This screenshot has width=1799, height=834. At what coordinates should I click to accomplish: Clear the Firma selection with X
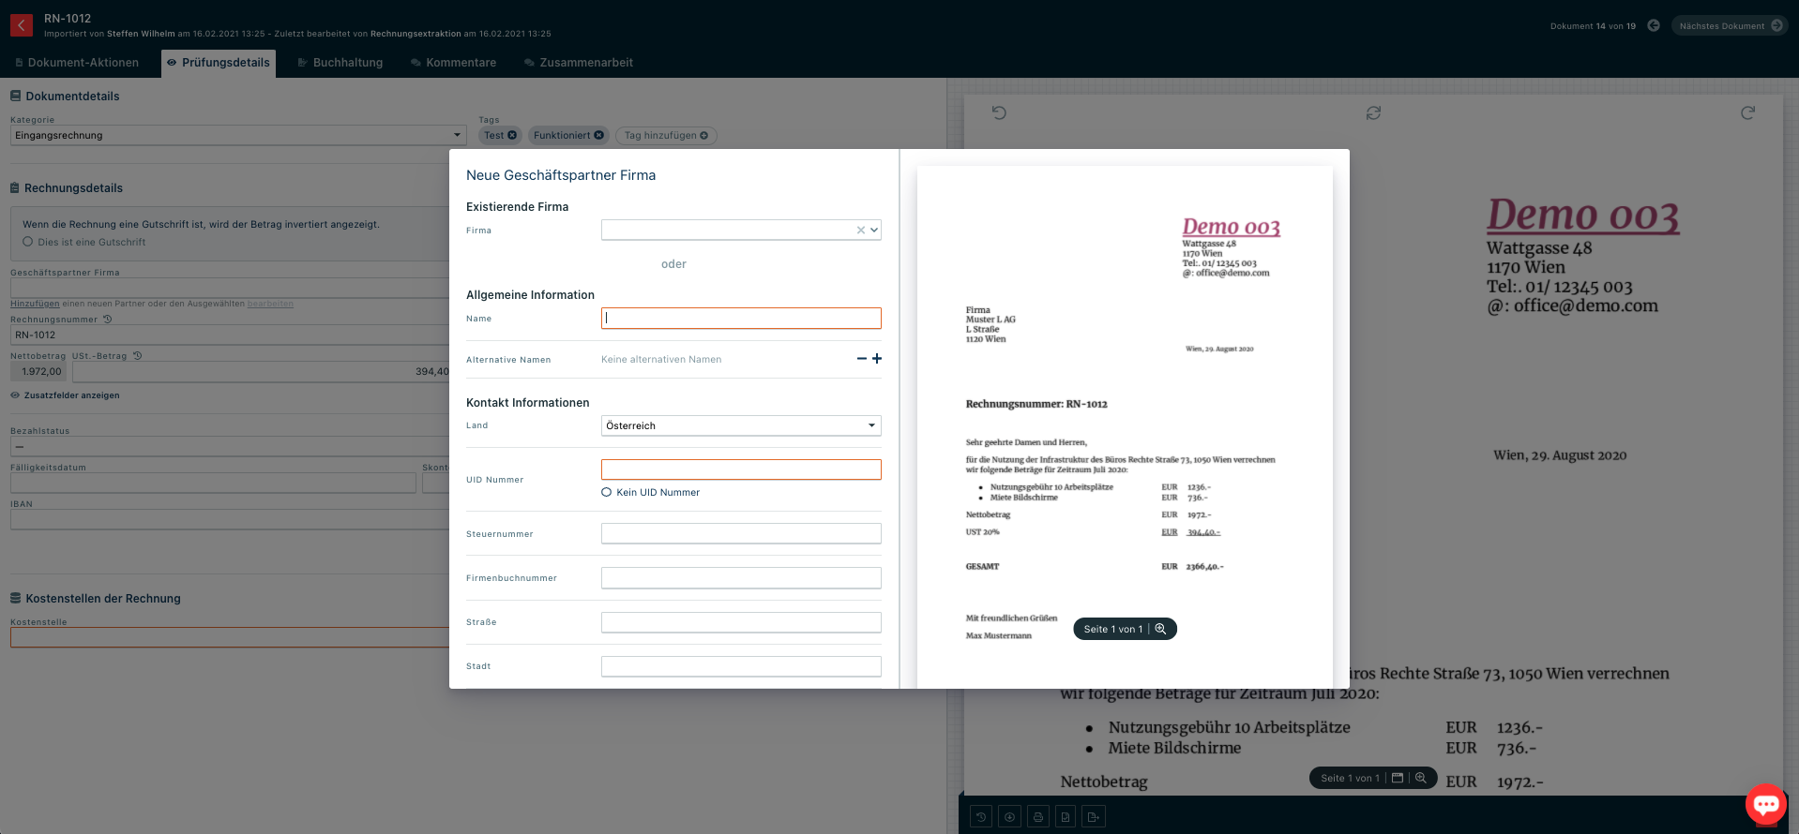[x=860, y=231]
